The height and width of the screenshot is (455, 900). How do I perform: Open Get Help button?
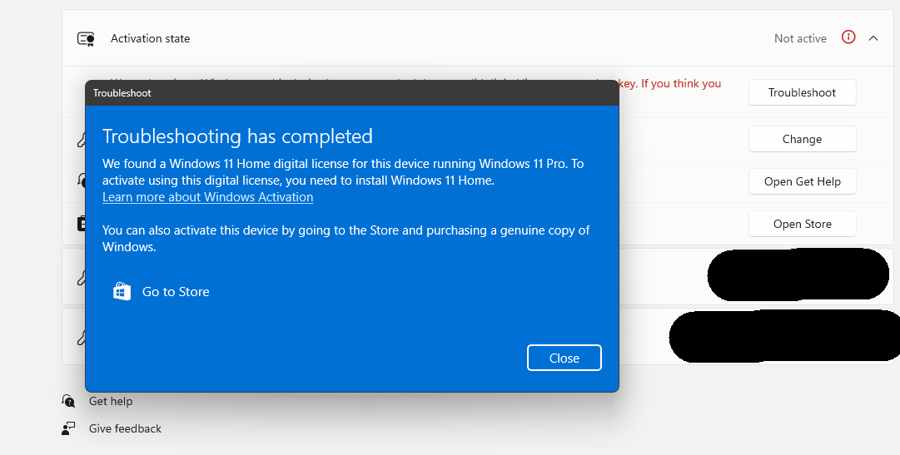(802, 181)
